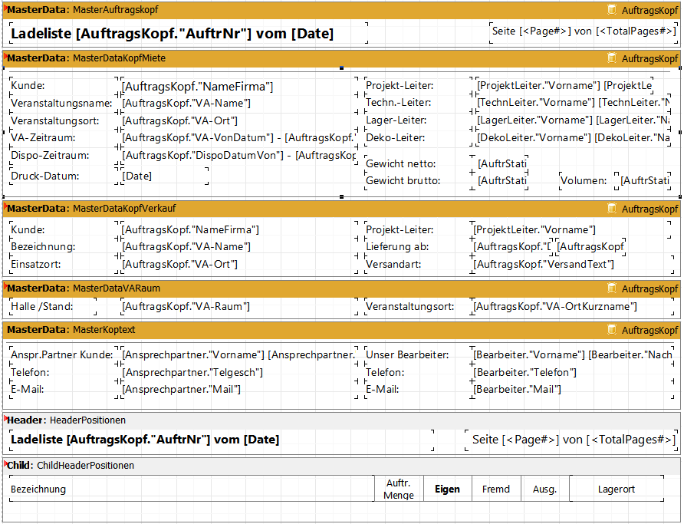This screenshot has width=684, height=524.
Task: Select the LagerLeiter Vorname field
Action: coord(574,120)
